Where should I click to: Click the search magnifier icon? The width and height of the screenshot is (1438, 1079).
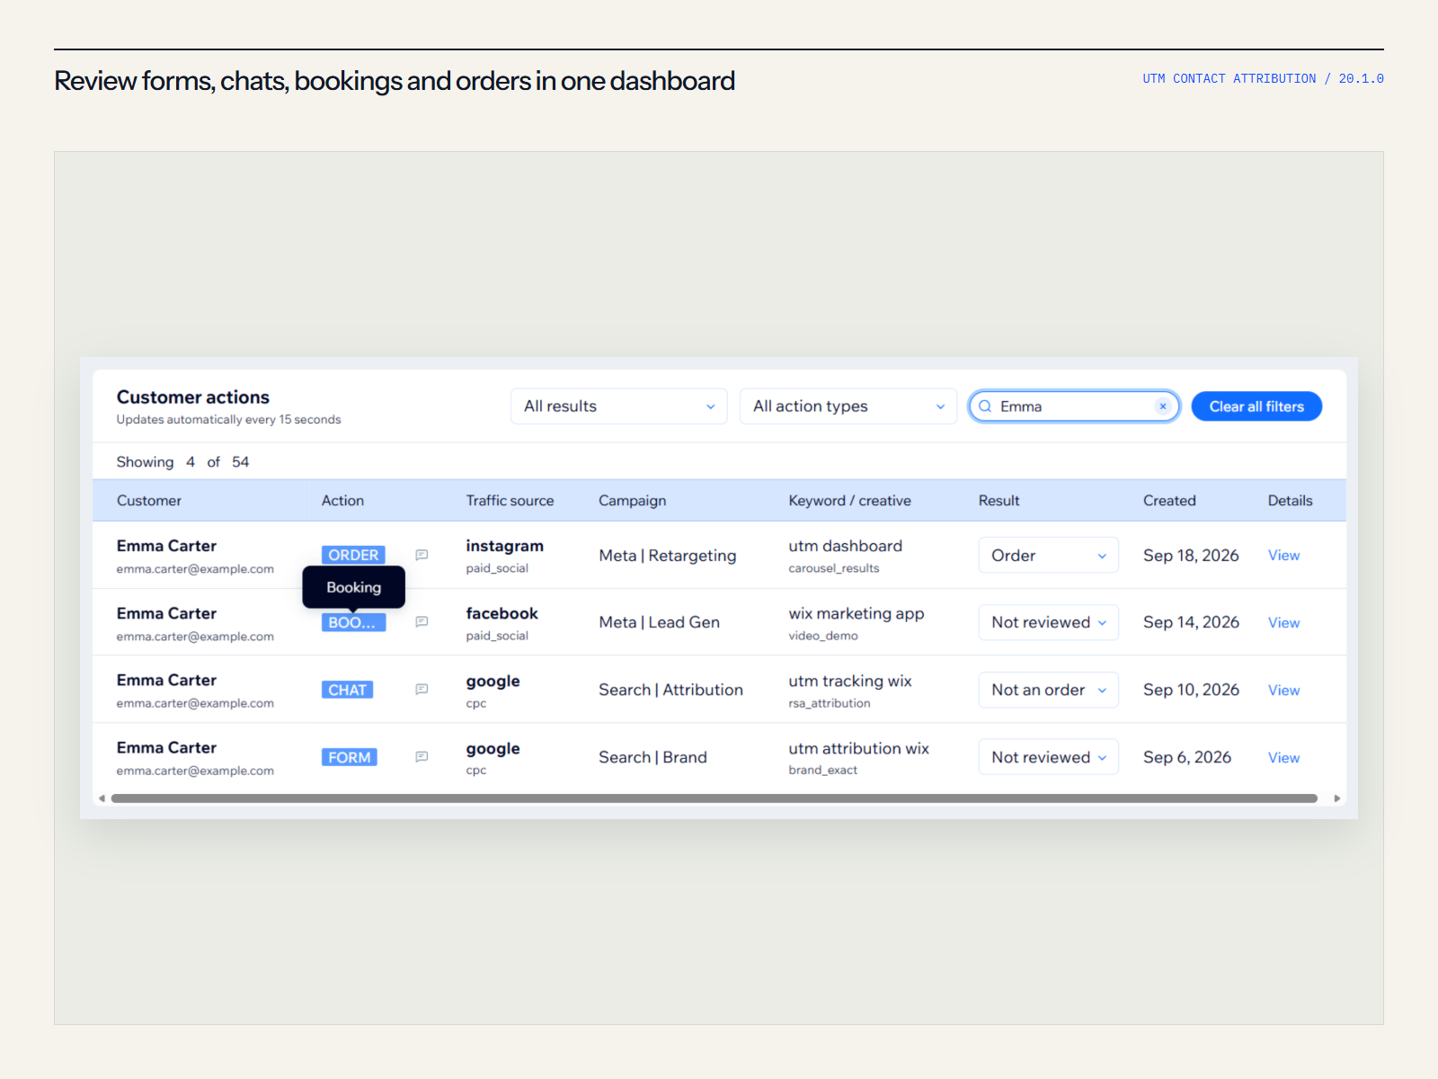click(x=985, y=406)
